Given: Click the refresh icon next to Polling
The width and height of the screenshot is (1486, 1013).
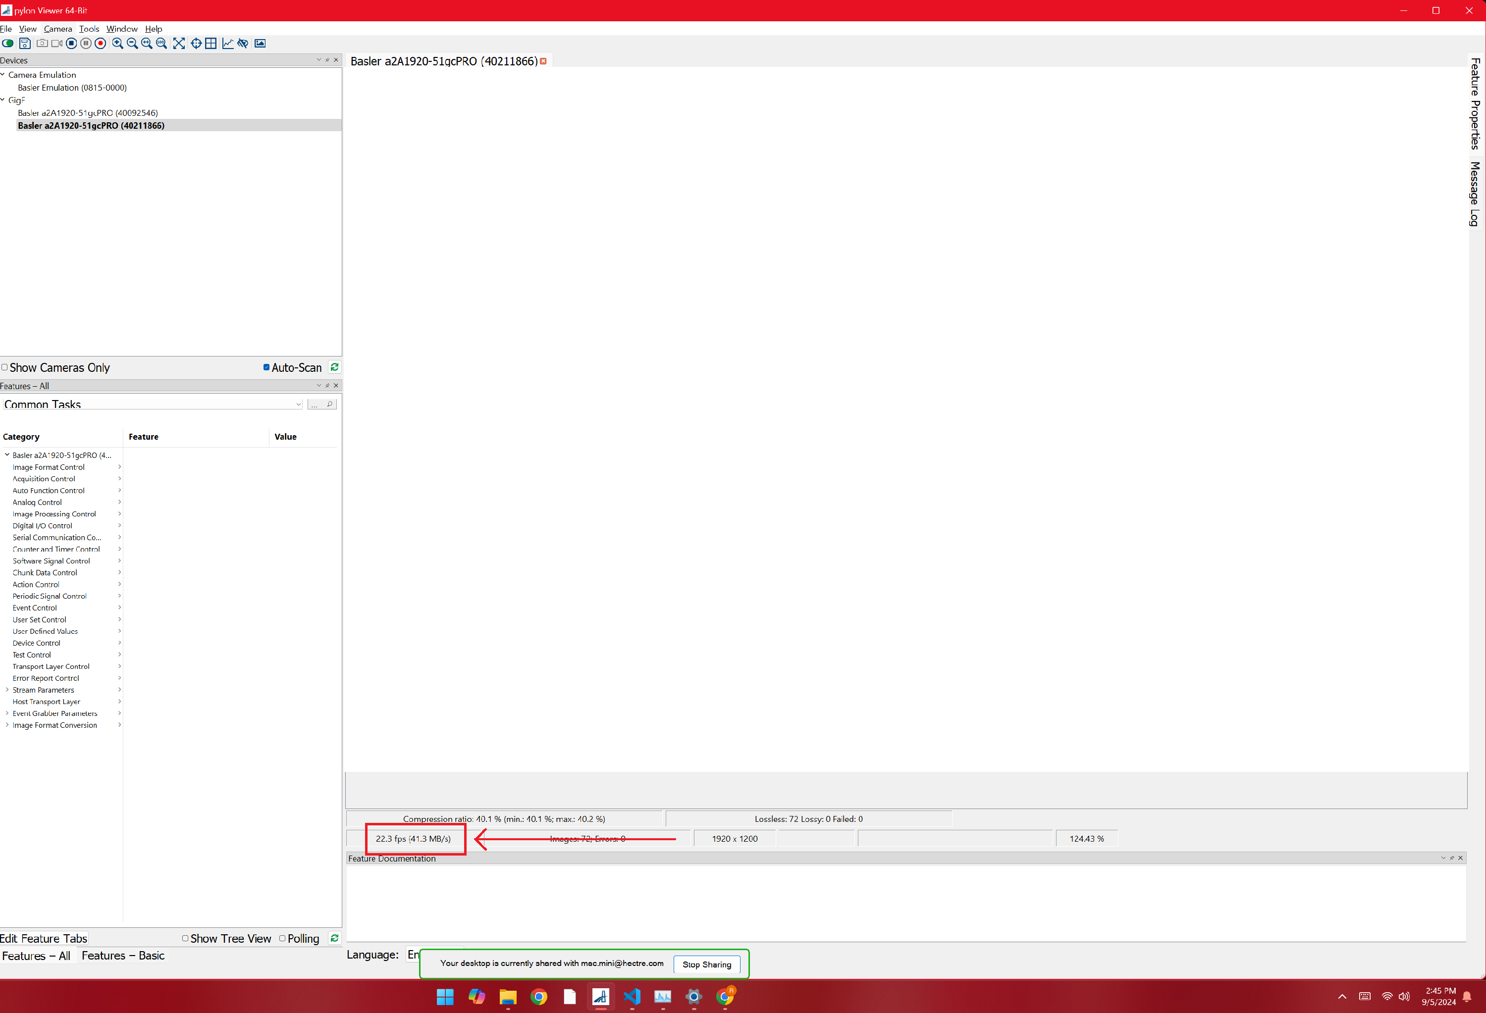Looking at the screenshot, I should coord(334,938).
